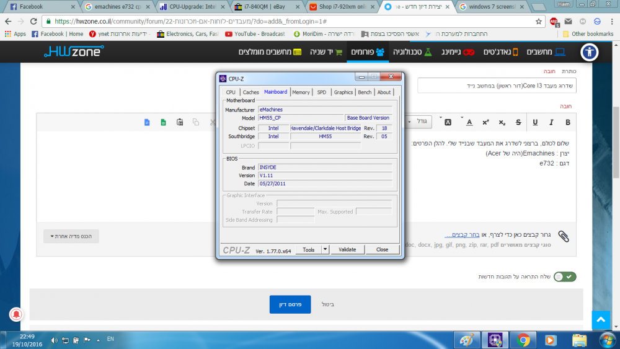This screenshot has width=620, height=349.
Task: Open the forums menu item in the site nav
Action: coord(368,52)
